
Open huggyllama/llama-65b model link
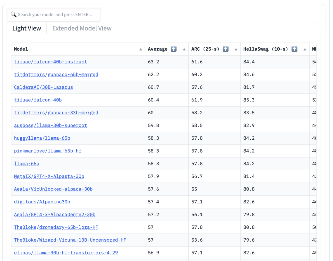click(42, 138)
